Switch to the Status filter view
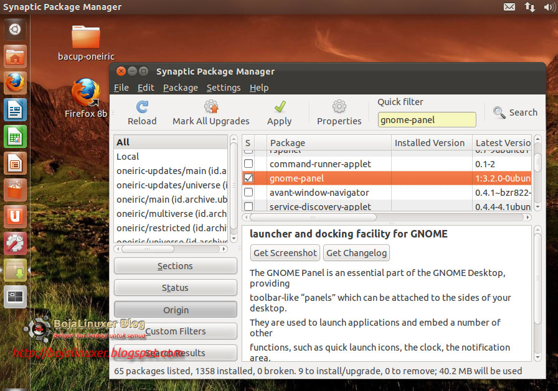This screenshot has width=558, height=391. tap(175, 287)
